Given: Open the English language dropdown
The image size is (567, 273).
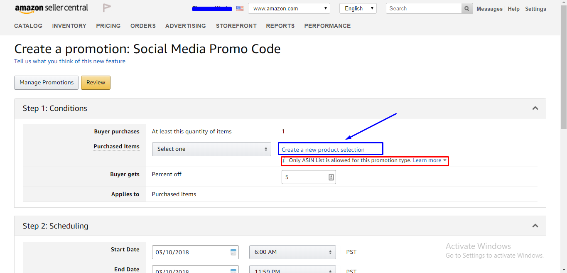Looking at the screenshot, I should coord(358,8).
